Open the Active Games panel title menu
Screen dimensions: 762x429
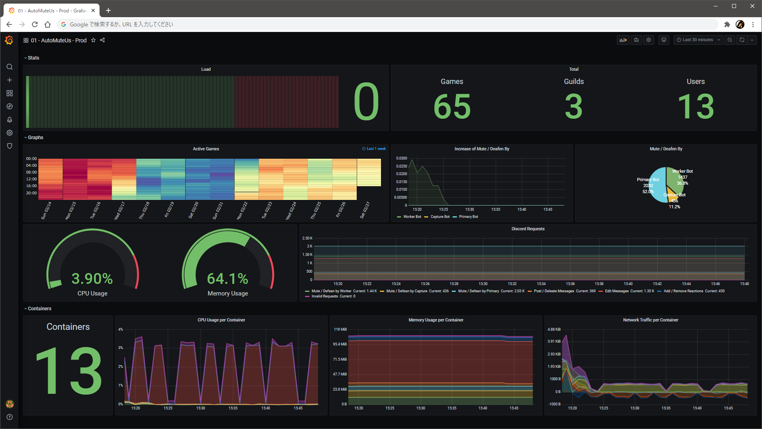tap(206, 149)
